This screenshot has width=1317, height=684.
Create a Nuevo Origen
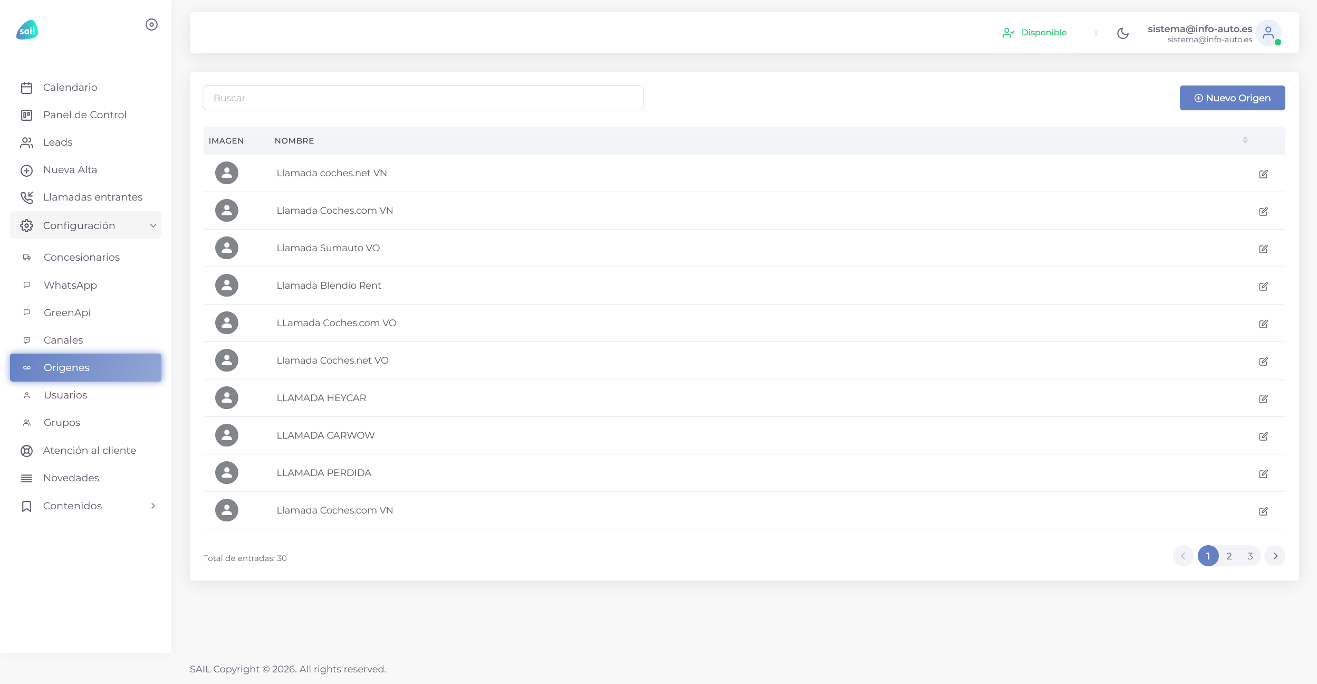(x=1232, y=98)
